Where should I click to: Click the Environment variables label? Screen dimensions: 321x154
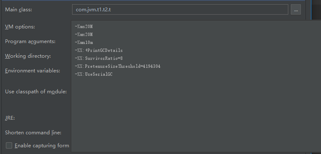click(33, 71)
